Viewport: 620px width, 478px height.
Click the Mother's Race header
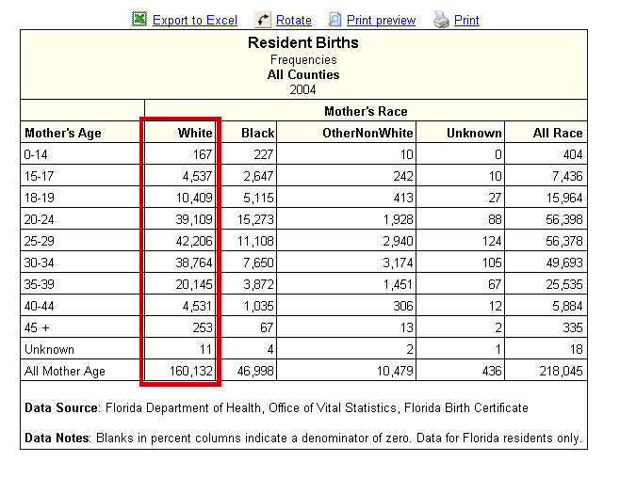tap(366, 111)
